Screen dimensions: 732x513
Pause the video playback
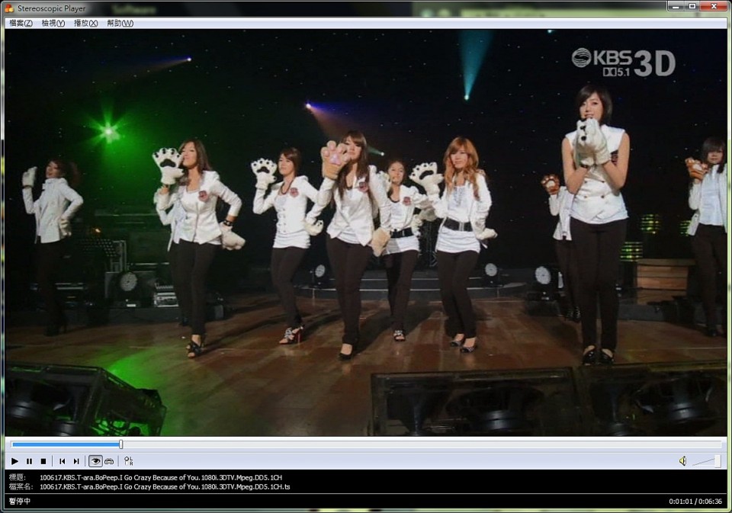[29, 461]
